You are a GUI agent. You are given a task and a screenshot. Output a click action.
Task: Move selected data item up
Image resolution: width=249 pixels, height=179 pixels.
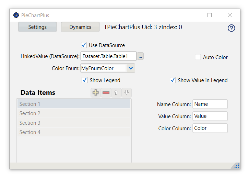point(116,93)
